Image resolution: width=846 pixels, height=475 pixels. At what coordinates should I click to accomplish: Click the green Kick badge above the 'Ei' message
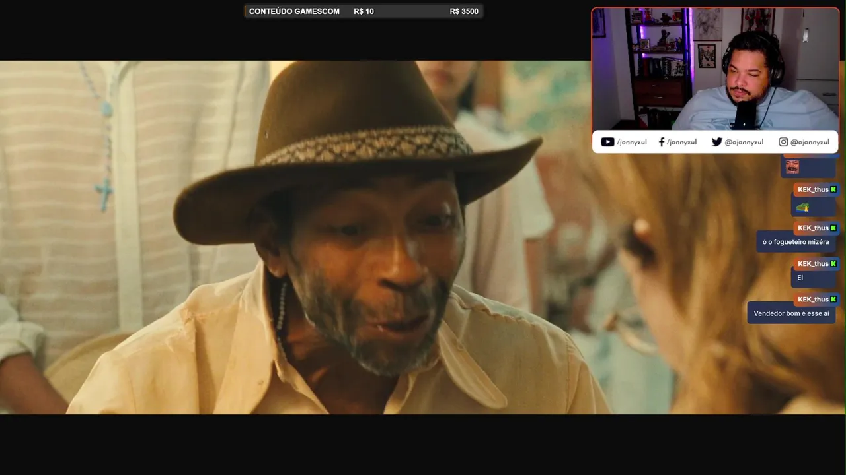tap(833, 263)
